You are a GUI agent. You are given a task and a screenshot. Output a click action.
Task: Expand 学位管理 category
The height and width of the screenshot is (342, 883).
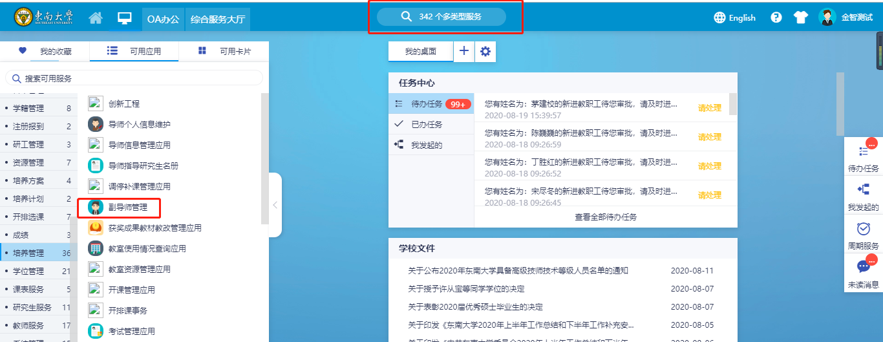[29, 271]
